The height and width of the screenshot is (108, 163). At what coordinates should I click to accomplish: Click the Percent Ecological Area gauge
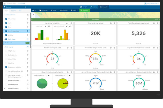click(x=52, y=58)
